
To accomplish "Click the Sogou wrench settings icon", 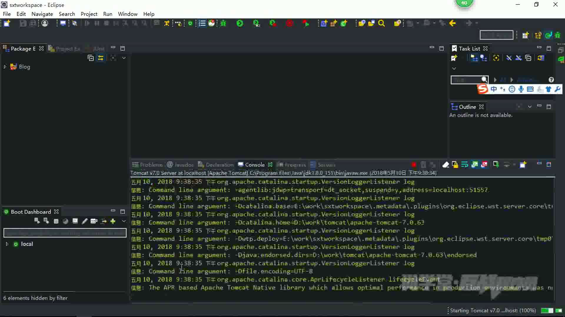I will point(557,89).
